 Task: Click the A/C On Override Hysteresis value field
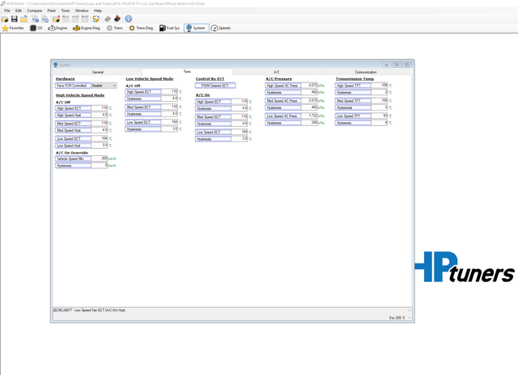click(x=100, y=166)
